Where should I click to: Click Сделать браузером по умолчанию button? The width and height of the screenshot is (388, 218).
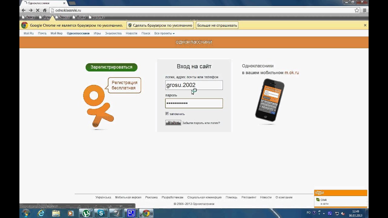(160, 25)
